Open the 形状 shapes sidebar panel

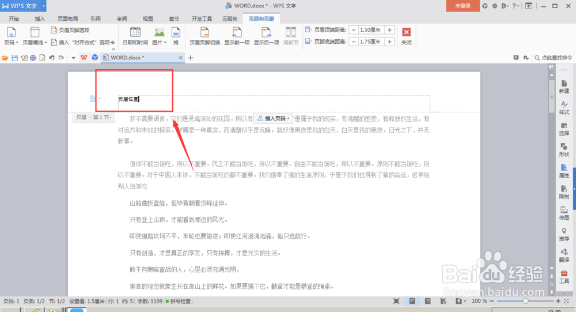click(x=564, y=150)
